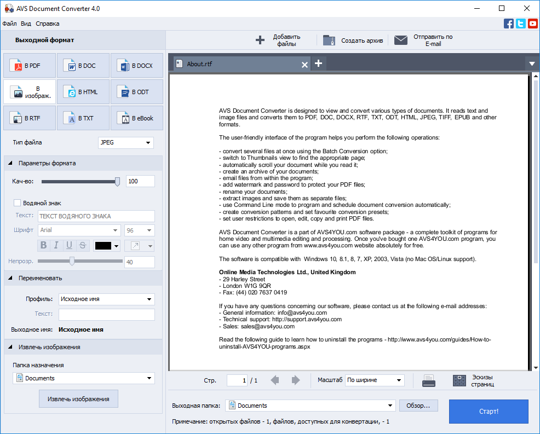The width and height of the screenshot is (540, 434).
Task: Select the PDF output format icon
Action: (x=18, y=66)
